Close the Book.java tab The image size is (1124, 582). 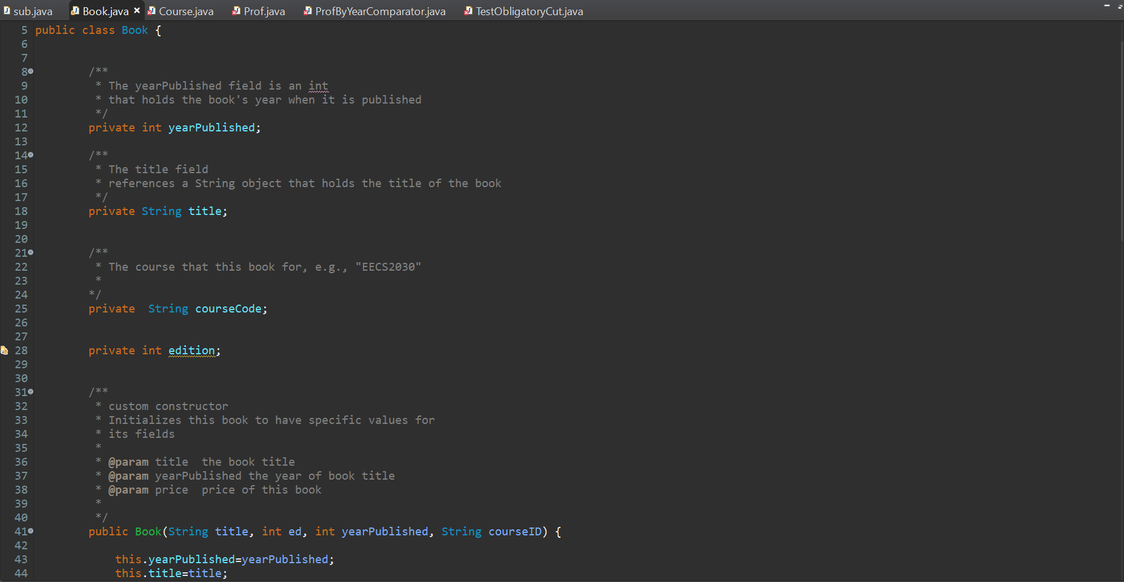[137, 10]
